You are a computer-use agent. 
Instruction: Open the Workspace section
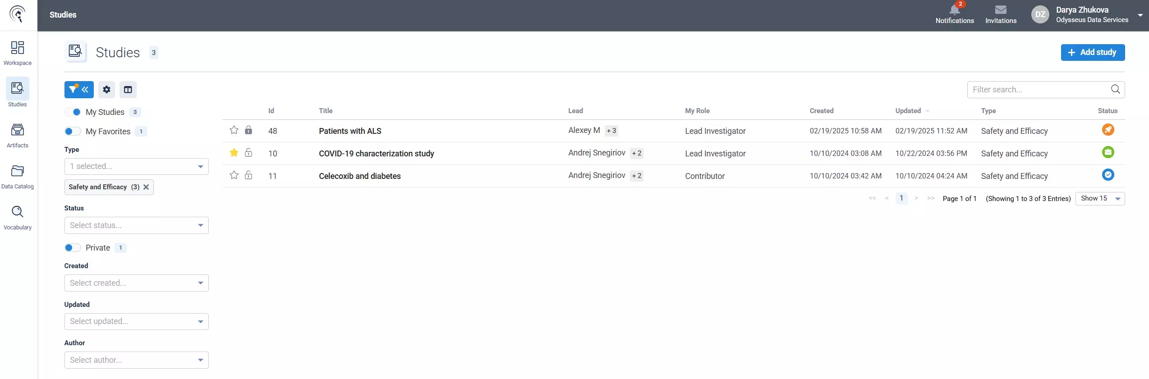pos(18,53)
